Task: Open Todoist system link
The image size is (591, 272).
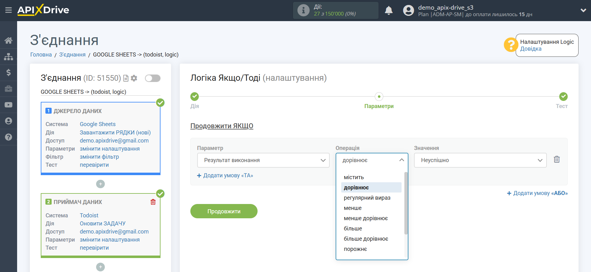Action: (89, 215)
